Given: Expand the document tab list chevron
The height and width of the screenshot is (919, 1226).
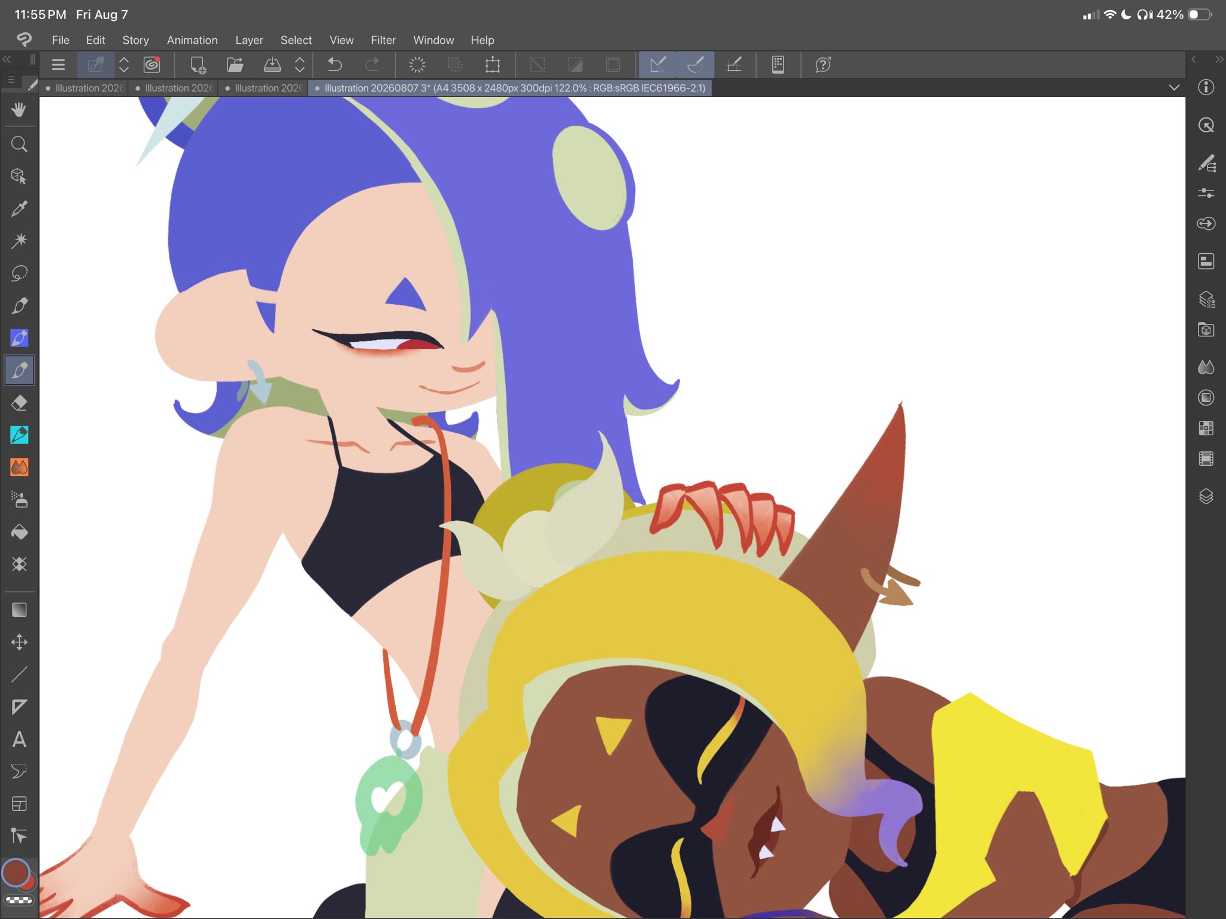Looking at the screenshot, I should point(1174,88).
